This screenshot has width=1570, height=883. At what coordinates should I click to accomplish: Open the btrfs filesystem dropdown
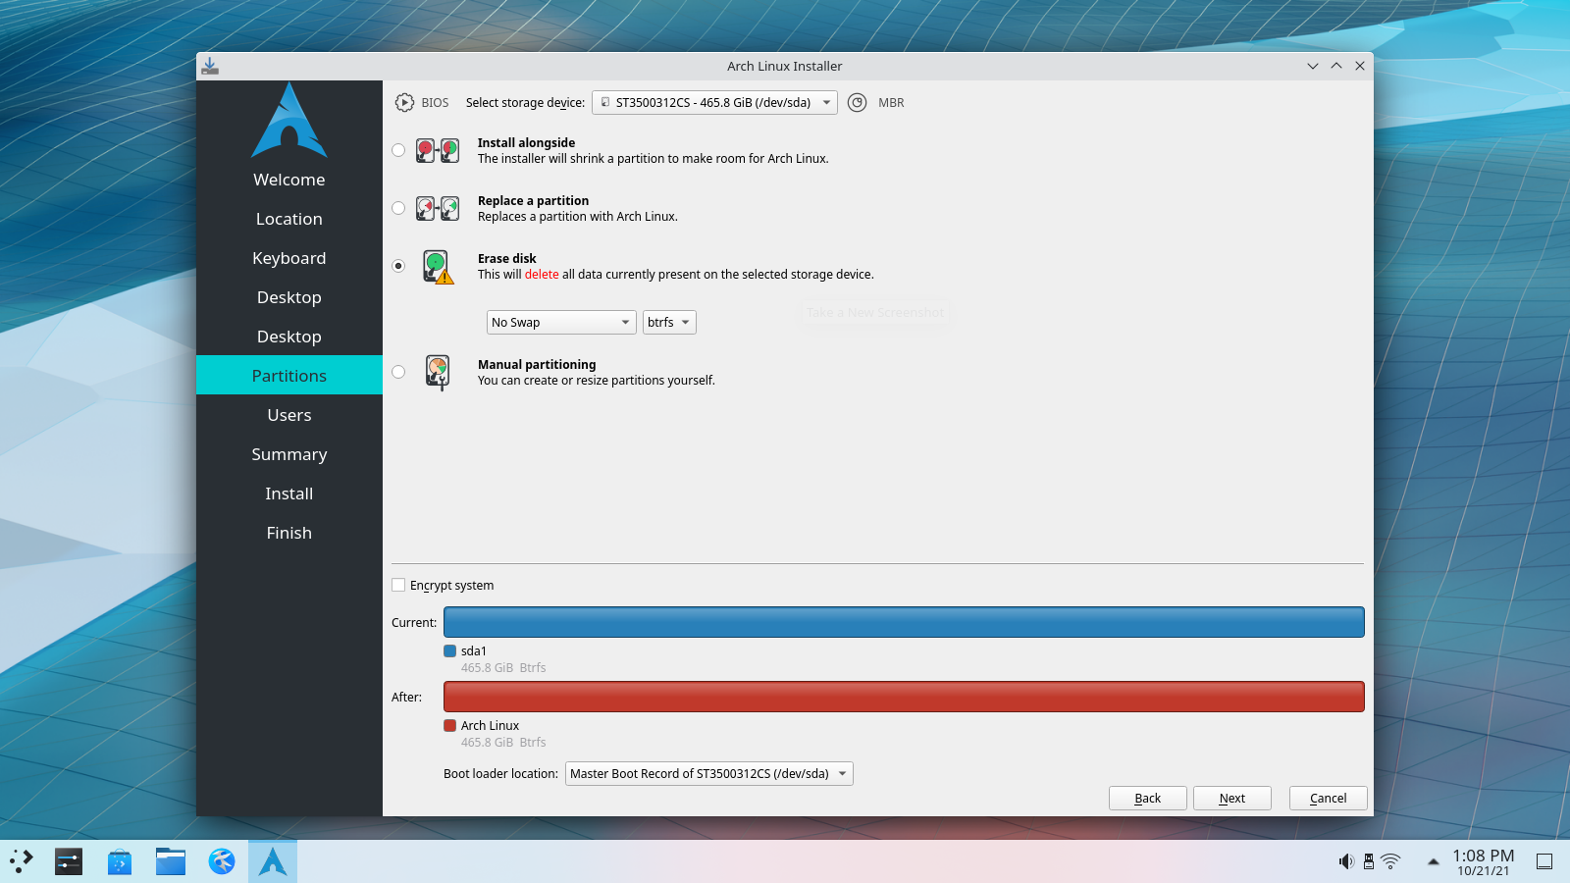click(669, 322)
